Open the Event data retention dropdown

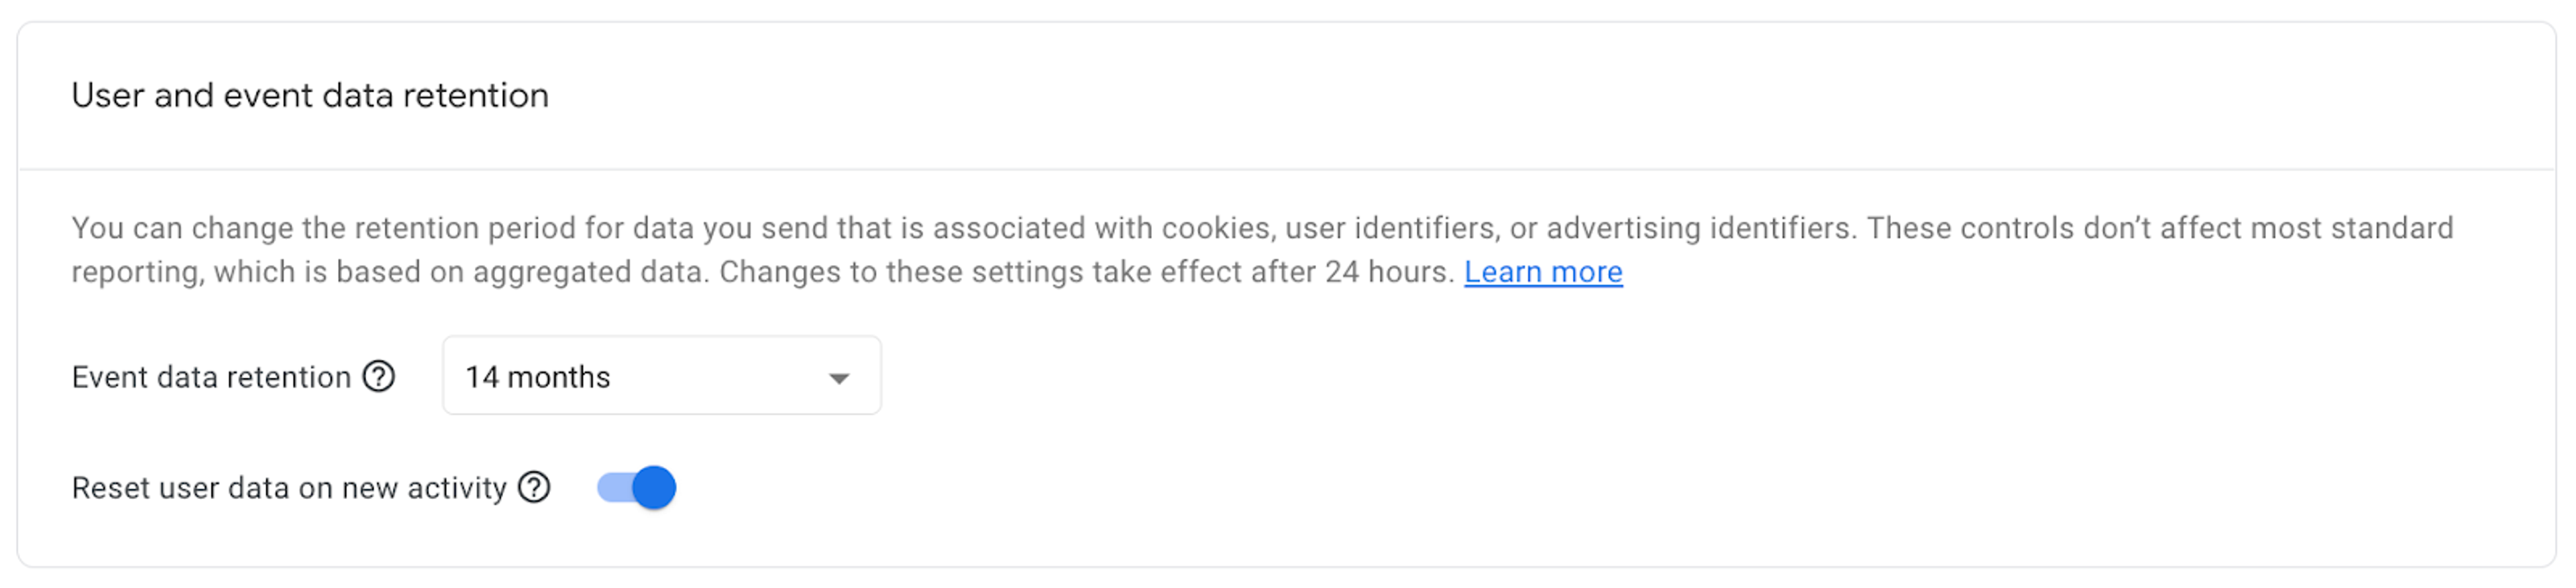[x=661, y=375]
